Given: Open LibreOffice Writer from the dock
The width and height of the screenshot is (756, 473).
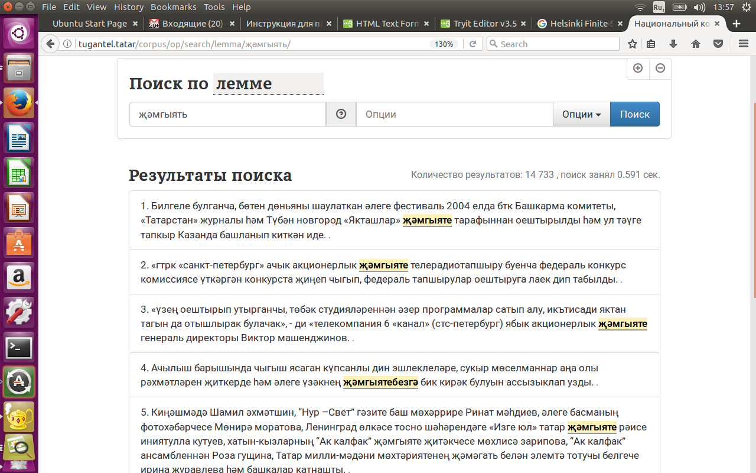Looking at the screenshot, I should pyautogui.click(x=19, y=138).
